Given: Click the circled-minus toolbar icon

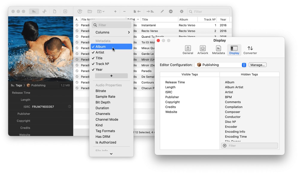Looking at the screenshot, I should click(x=171, y=11).
